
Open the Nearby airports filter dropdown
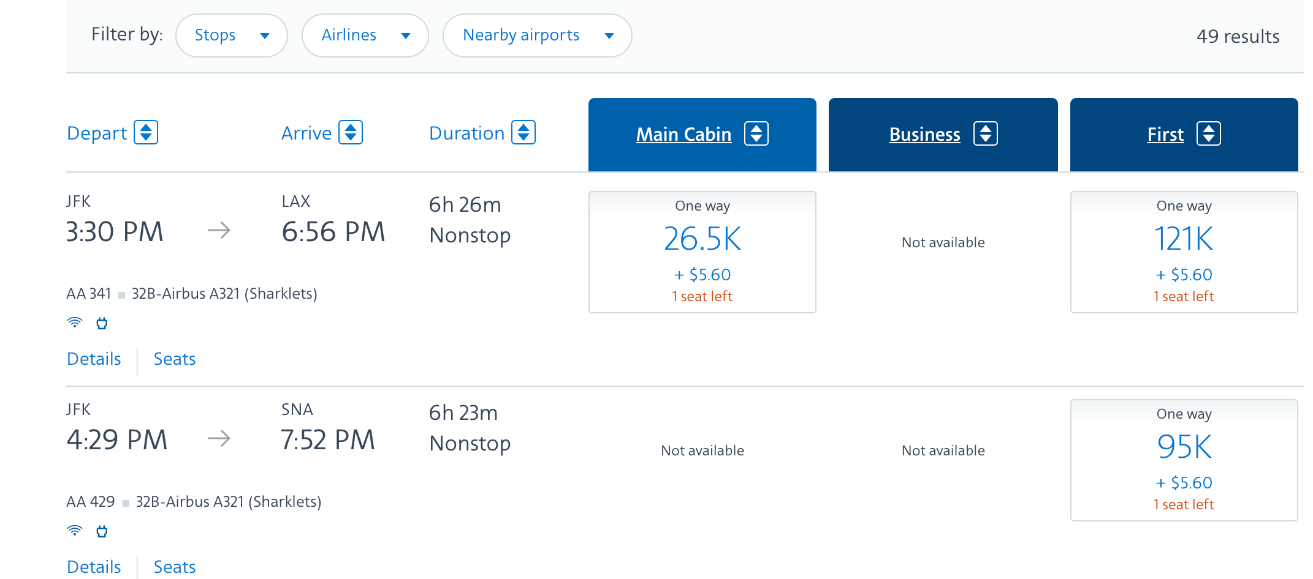click(537, 35)
